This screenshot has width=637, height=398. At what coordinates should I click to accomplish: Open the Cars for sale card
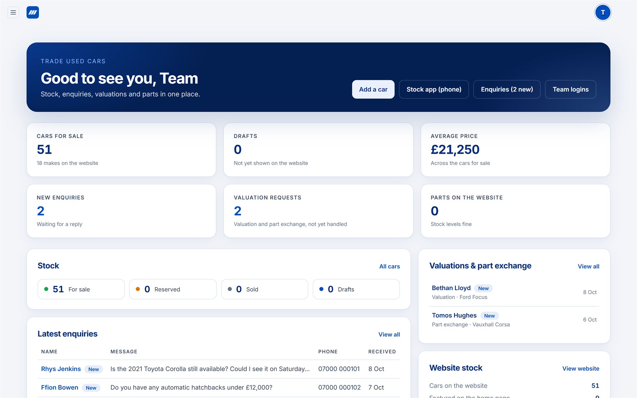pos(121,150)
